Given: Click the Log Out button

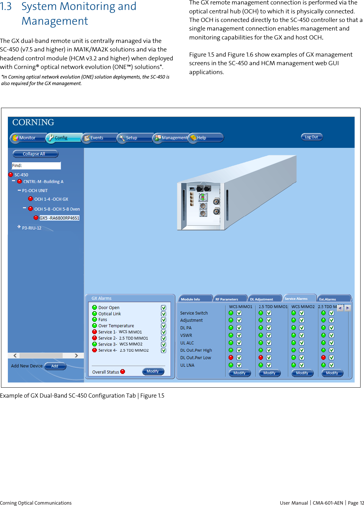Looking at the screenshot, I should [x=312, y=137].
